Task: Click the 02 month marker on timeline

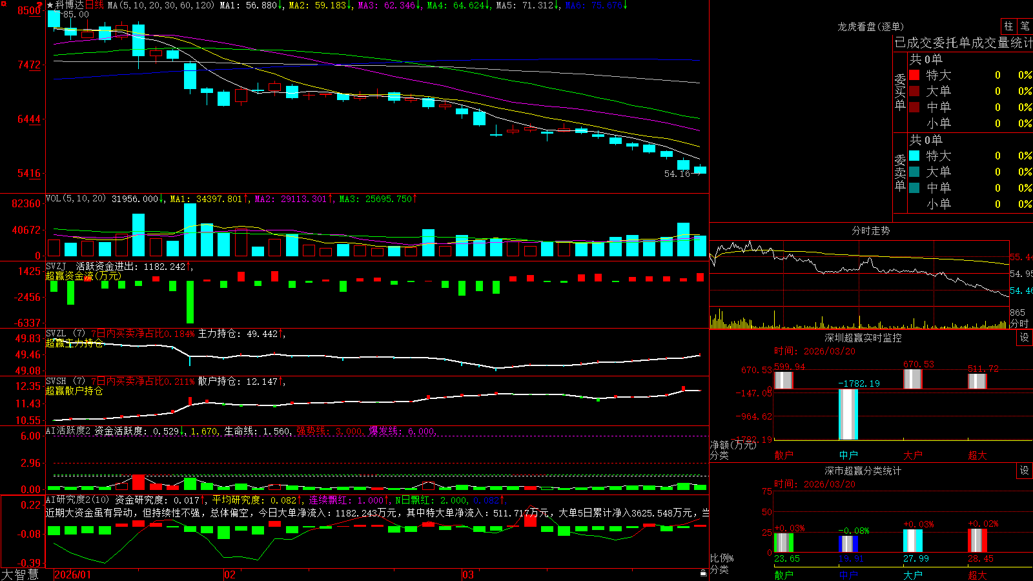Action: point(230,575)
